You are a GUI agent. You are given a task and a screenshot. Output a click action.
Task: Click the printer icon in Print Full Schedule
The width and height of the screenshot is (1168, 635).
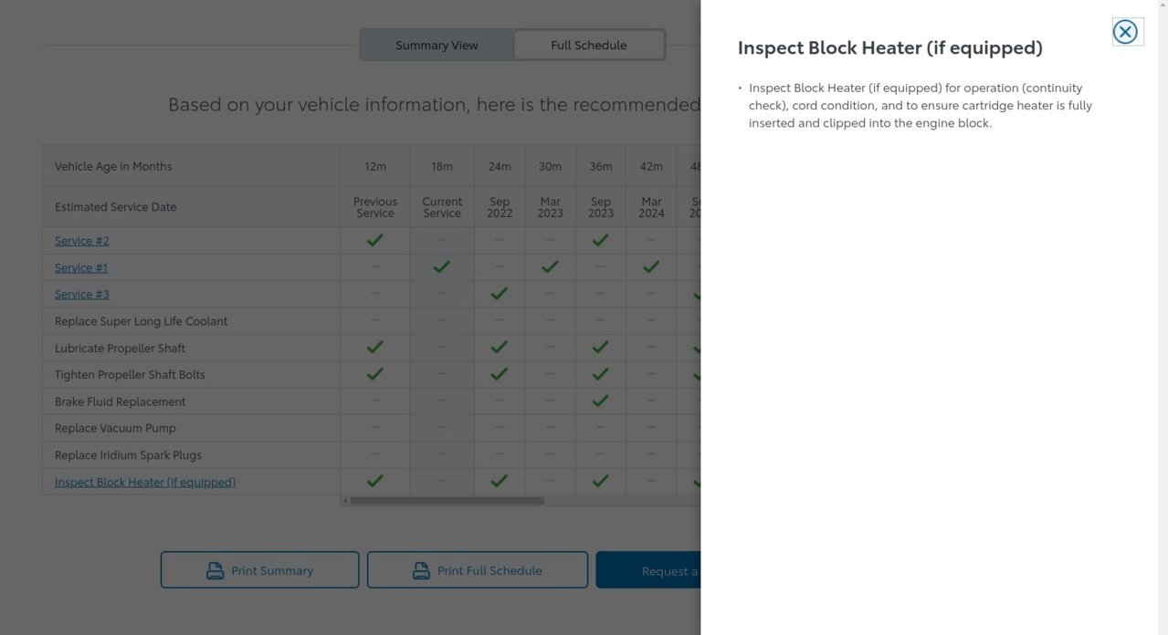421,571
